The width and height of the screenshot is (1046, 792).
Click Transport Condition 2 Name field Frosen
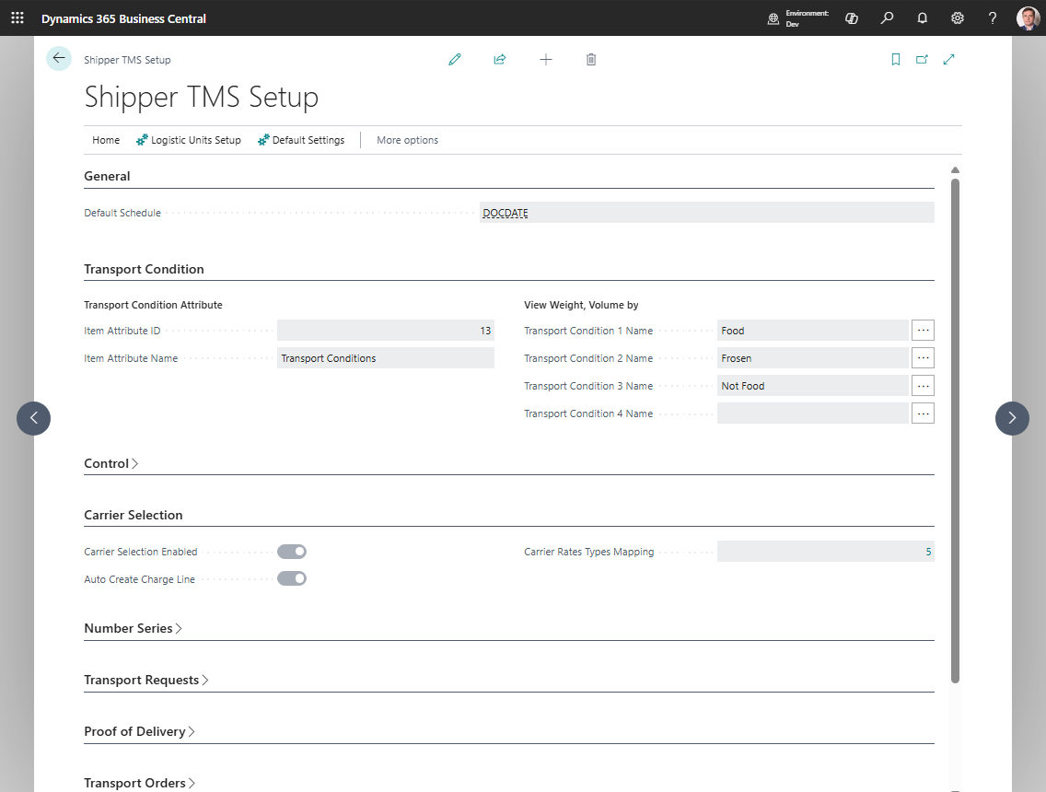(812, 357)
